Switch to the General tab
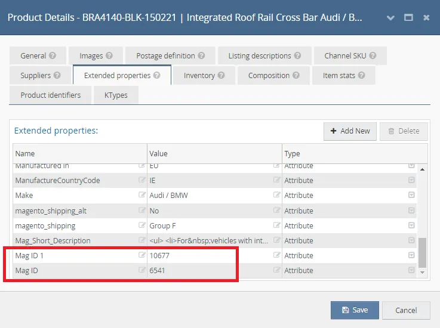 (x=38, y=55)
